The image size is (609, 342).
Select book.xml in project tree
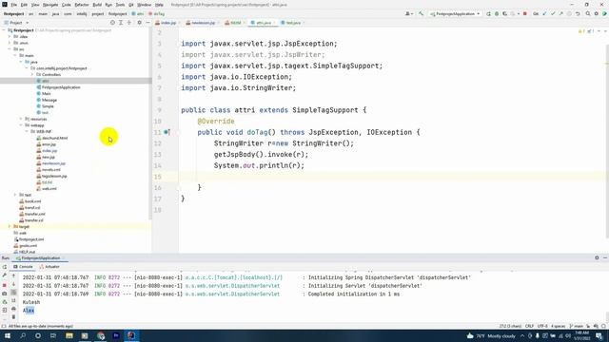point(30,201)
